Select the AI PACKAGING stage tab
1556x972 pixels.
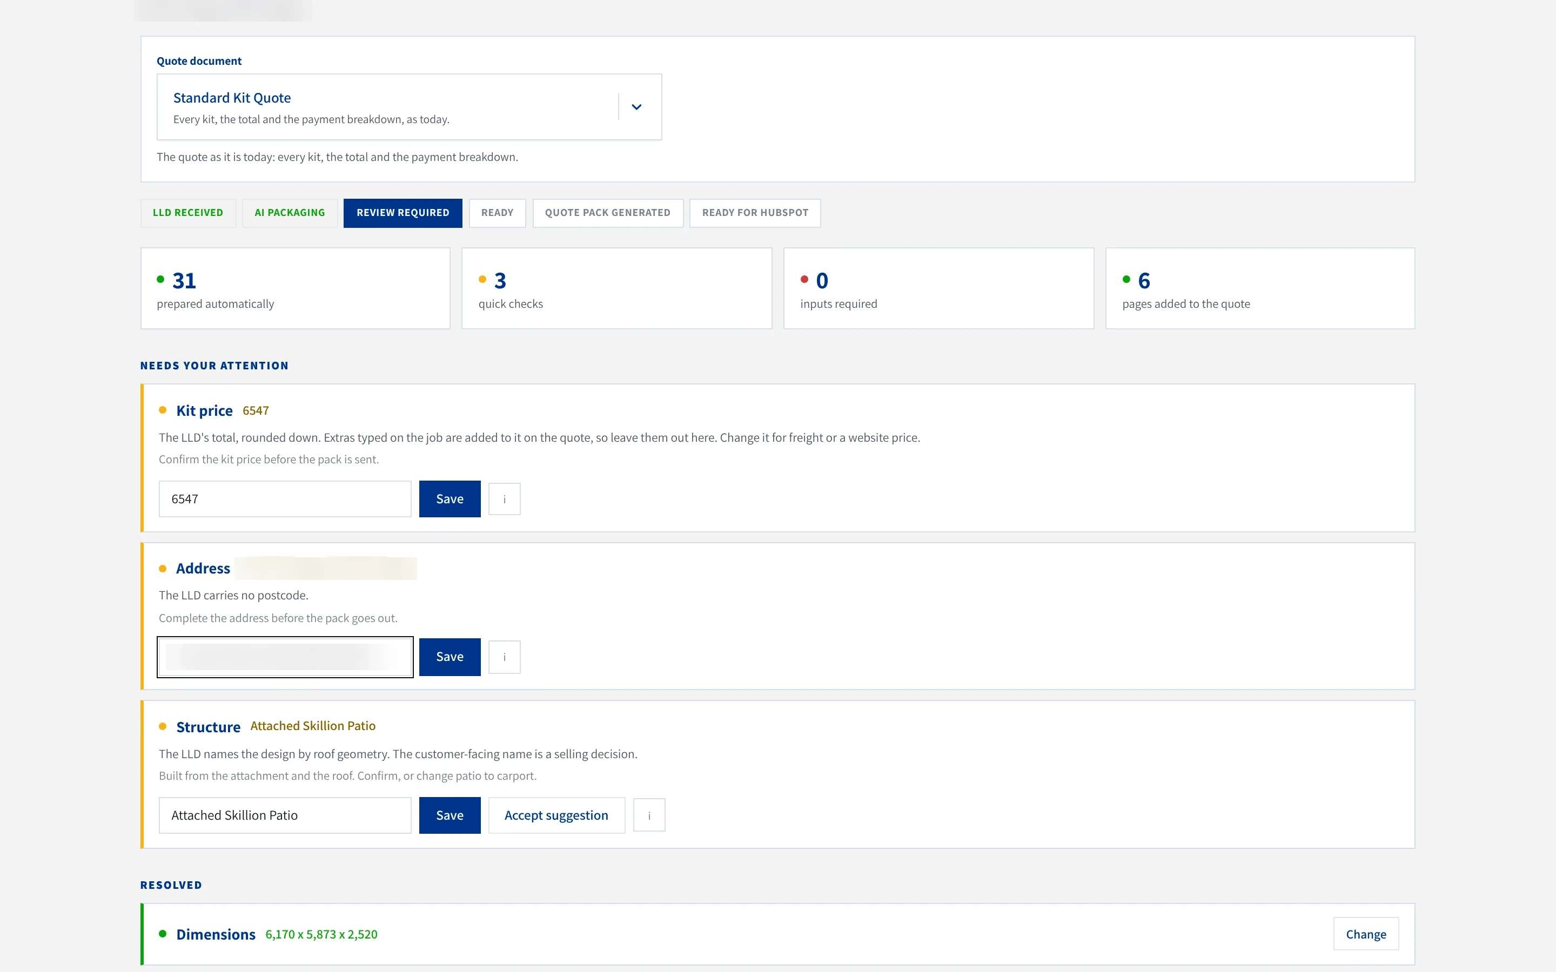click(290, 213)
